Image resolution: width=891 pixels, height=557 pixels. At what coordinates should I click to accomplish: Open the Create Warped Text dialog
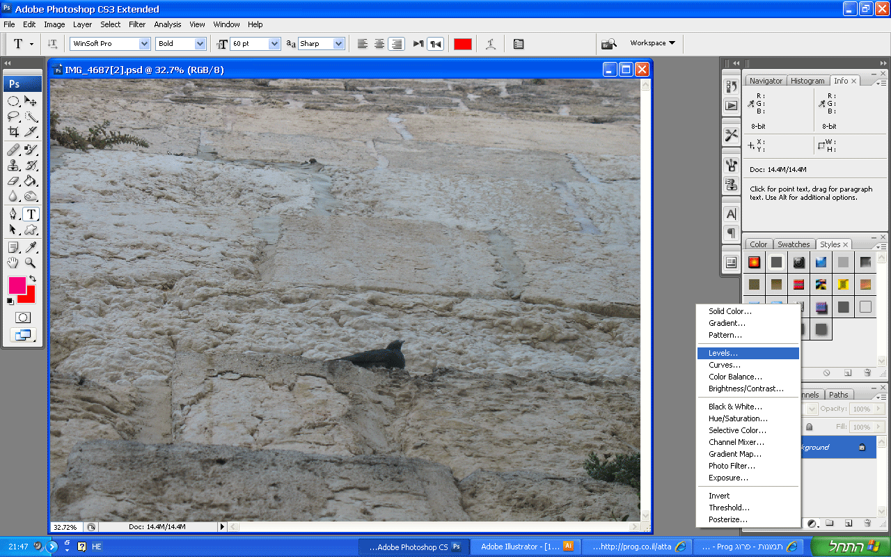tap(491, 44)
